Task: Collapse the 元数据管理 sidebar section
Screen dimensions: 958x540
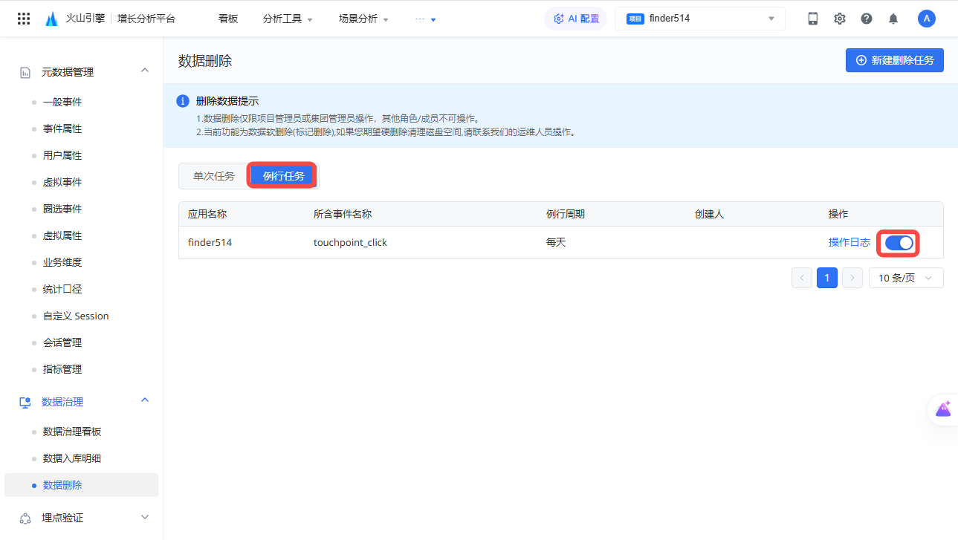Action: (145, 71)
